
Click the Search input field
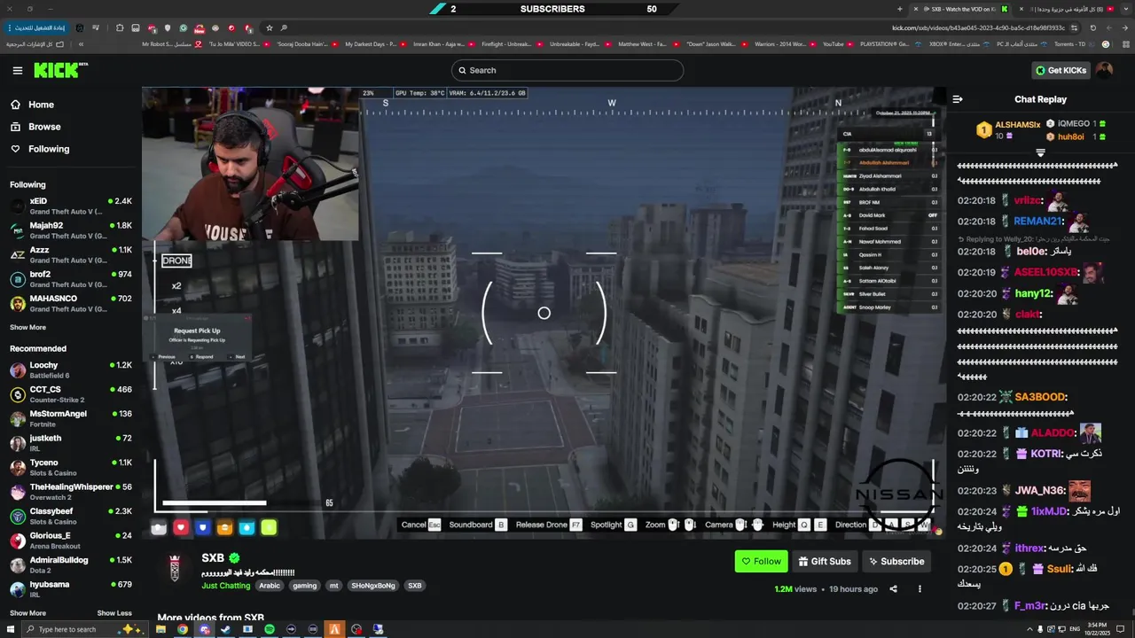point(567,70)
